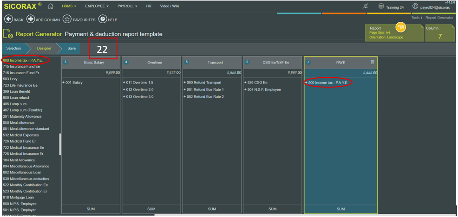Pick 406 Lump sum from list

[14, 104]
